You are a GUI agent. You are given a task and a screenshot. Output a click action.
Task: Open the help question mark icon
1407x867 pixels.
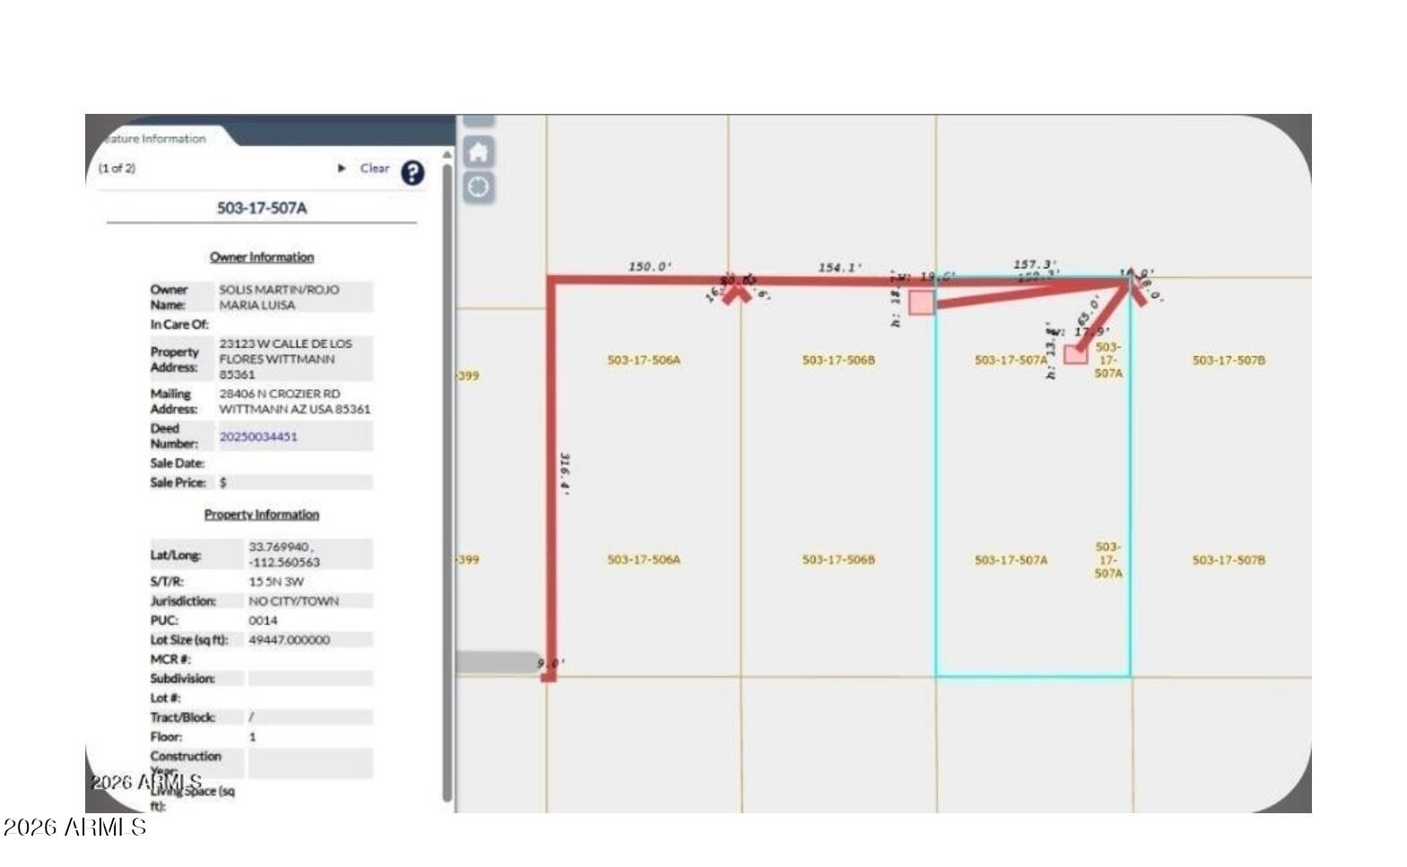click(413, 172)
